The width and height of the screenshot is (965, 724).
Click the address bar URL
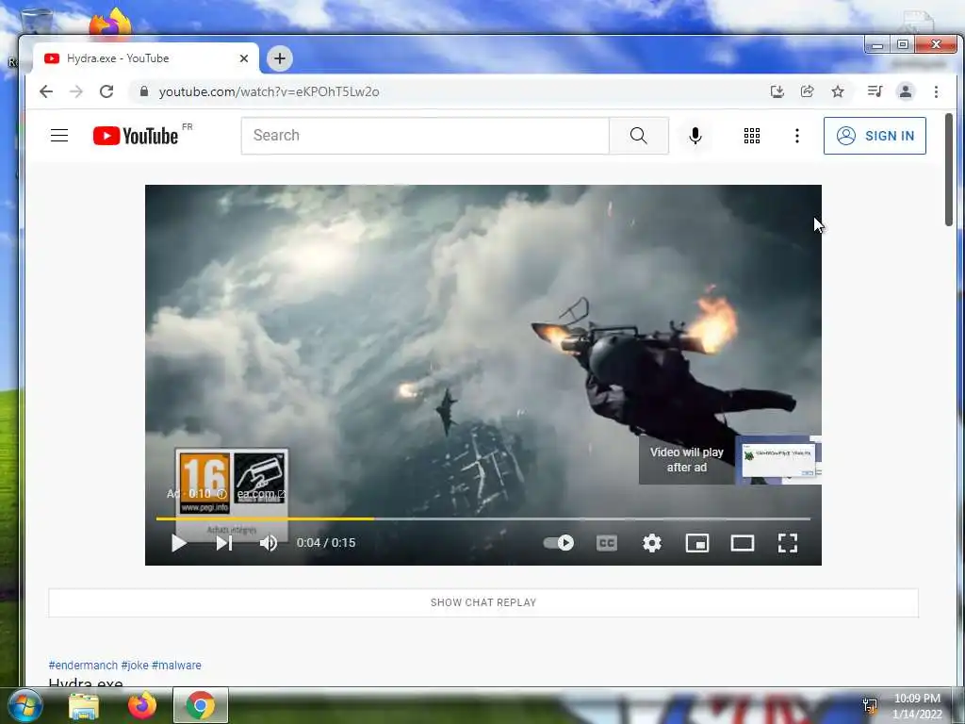tap(269, 91)
